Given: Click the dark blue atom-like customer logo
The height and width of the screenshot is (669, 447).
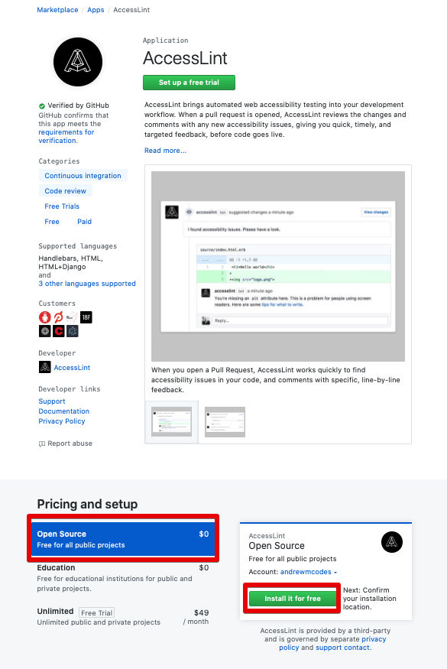Looking at the screenshot, I should pos(73,331).
